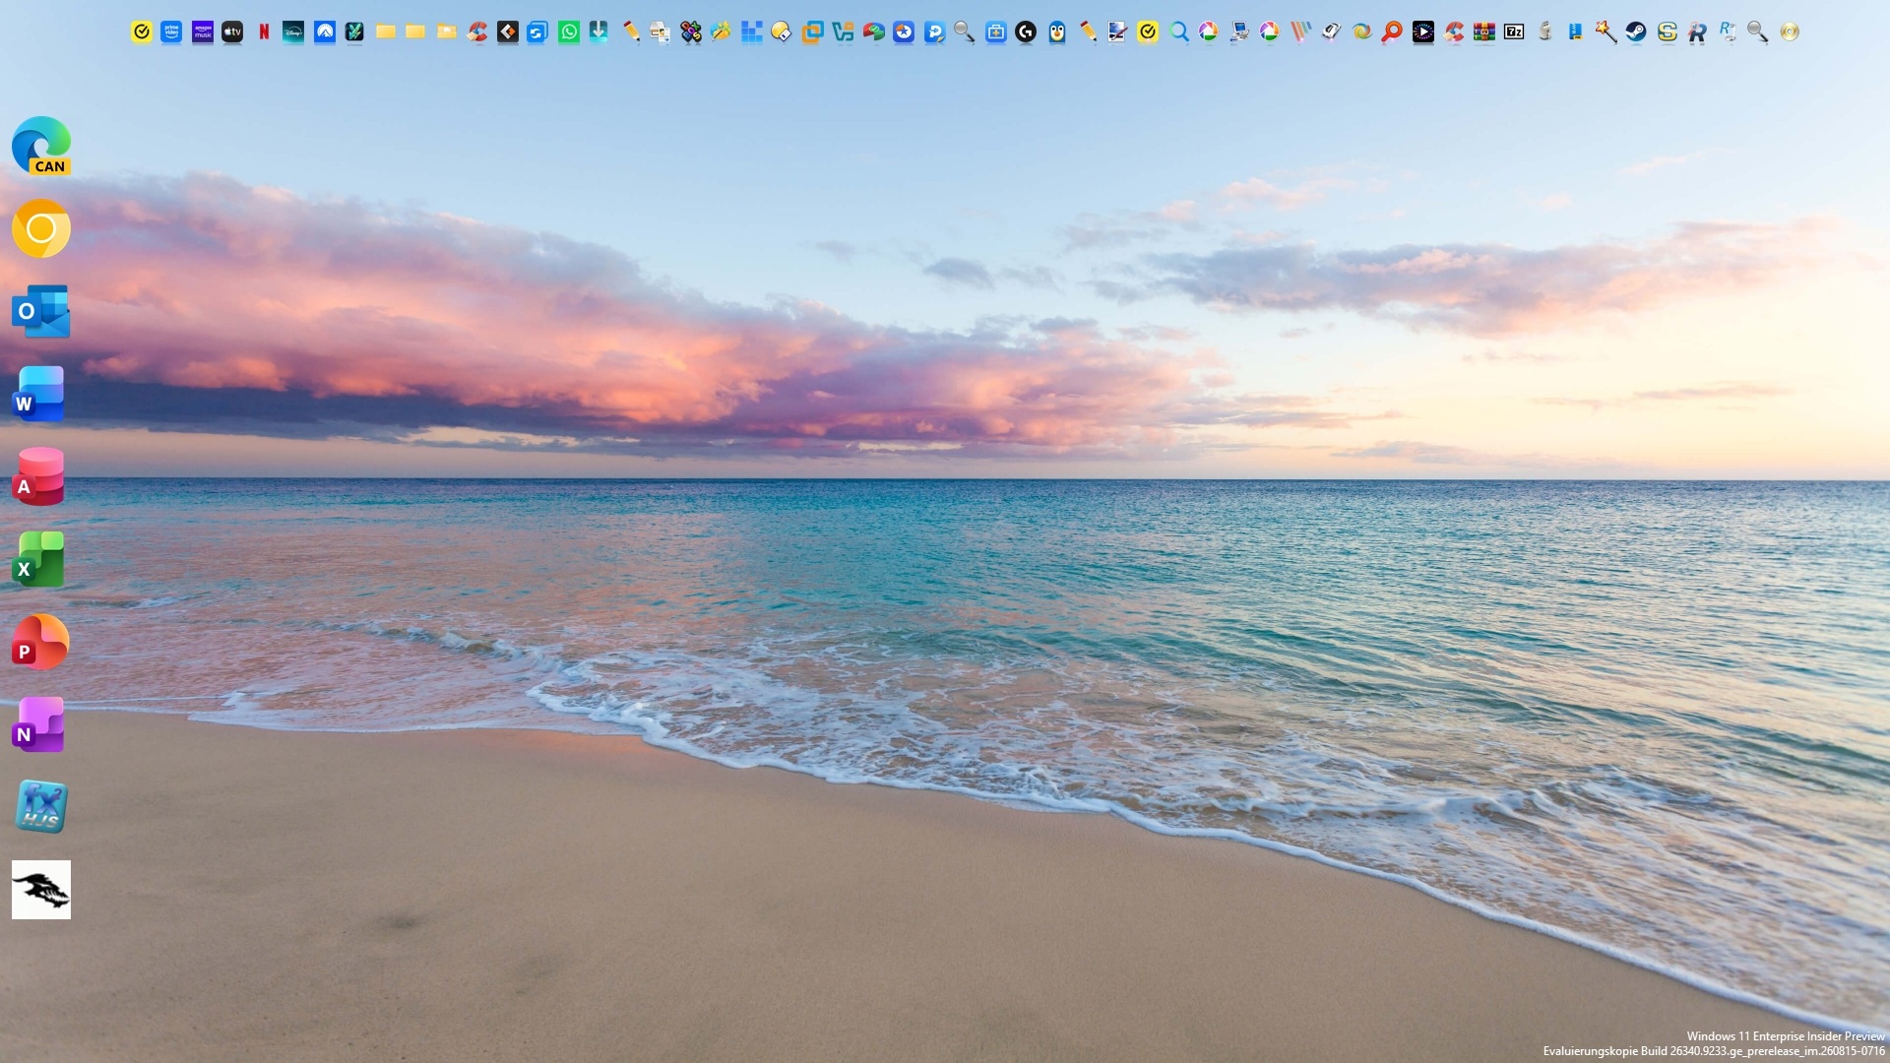1890x1063 pixels.
Task: Open the Access desktop shortcut
Action: [39, 476]
